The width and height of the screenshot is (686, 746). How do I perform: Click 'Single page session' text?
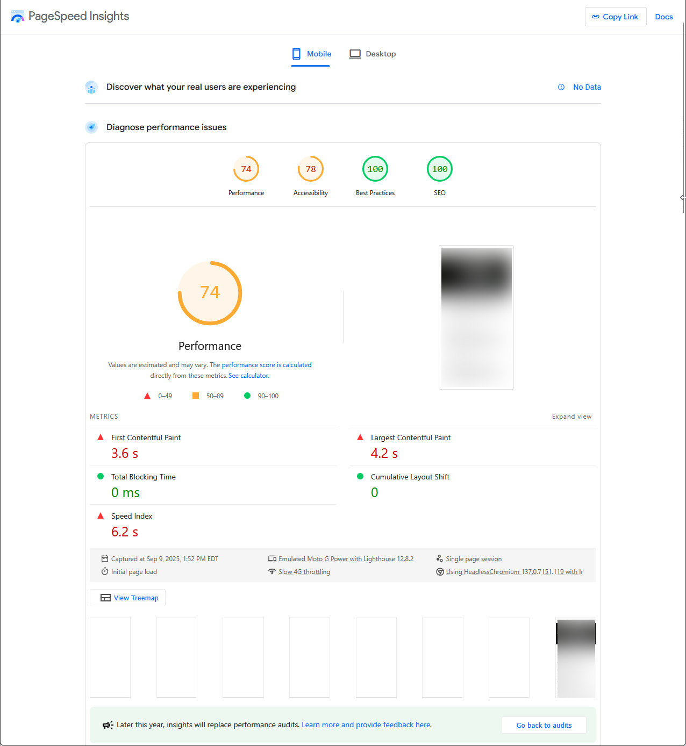[x=474, y=559]
